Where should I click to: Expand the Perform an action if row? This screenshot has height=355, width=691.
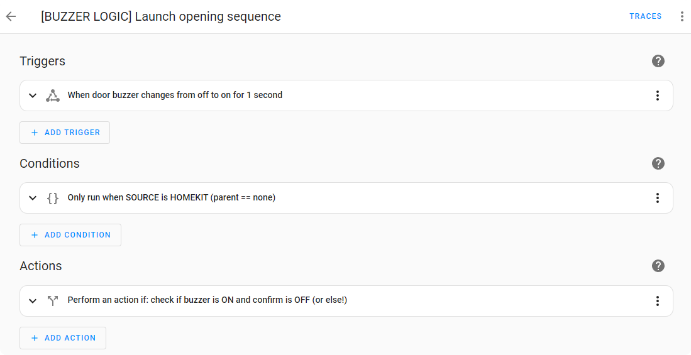33,301
